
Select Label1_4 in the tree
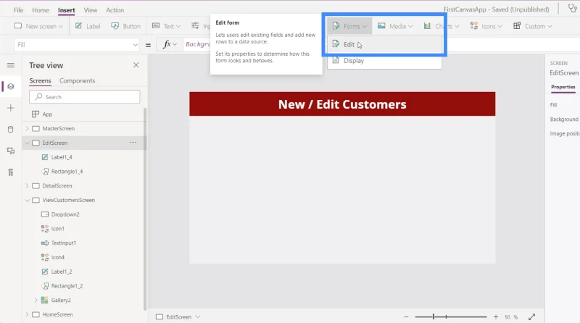point(62,157)
